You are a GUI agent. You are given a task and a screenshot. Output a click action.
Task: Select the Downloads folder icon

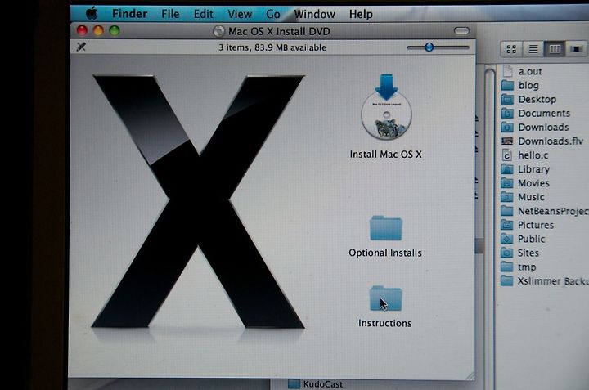[507, 127]
